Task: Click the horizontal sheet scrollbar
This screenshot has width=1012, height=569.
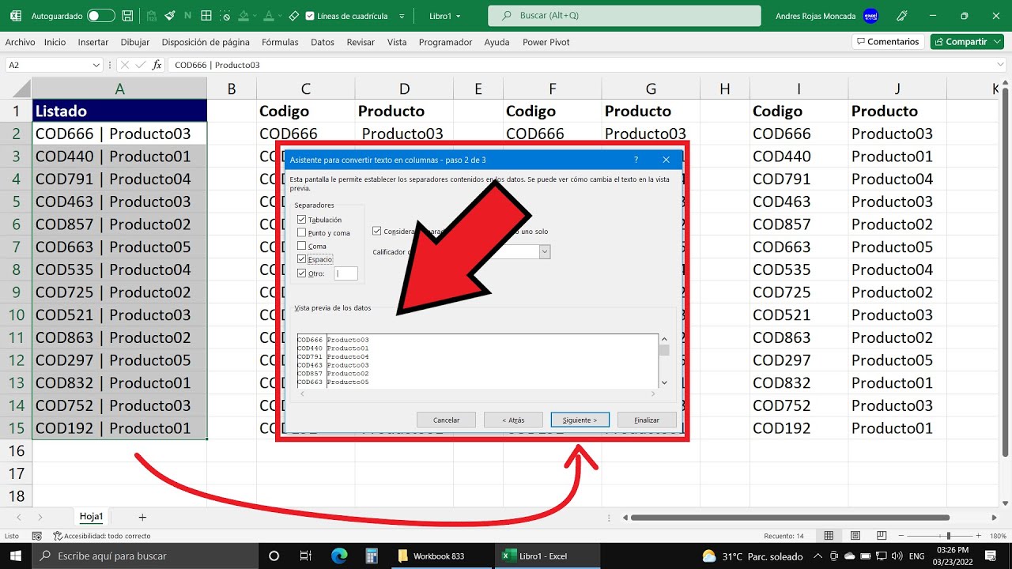Action: point(790,518)
